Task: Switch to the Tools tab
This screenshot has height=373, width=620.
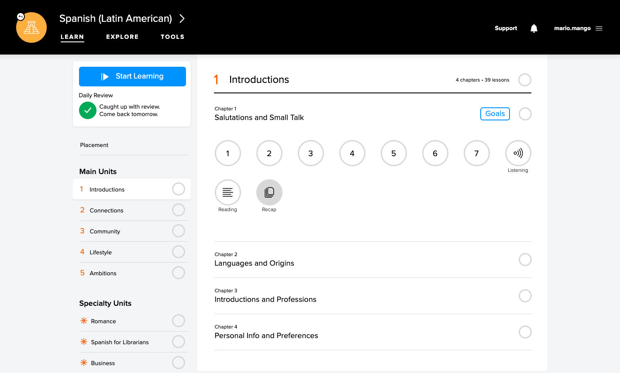Action: 172,37
